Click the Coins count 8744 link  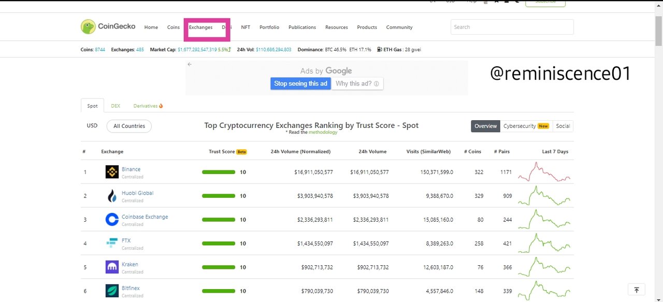click(x=100, y=50)
